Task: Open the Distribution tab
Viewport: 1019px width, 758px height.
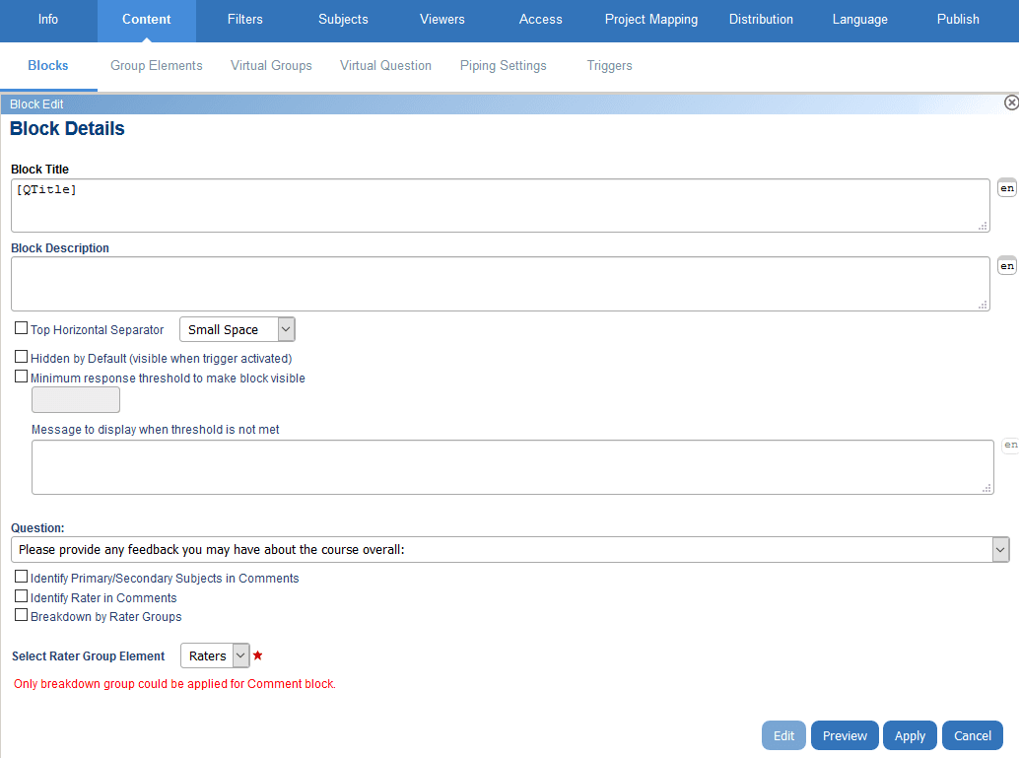Action: coord(761,20)
